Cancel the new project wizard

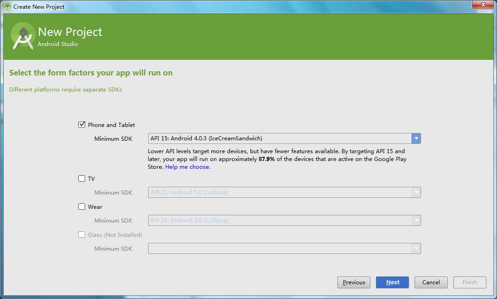point(431,282)
